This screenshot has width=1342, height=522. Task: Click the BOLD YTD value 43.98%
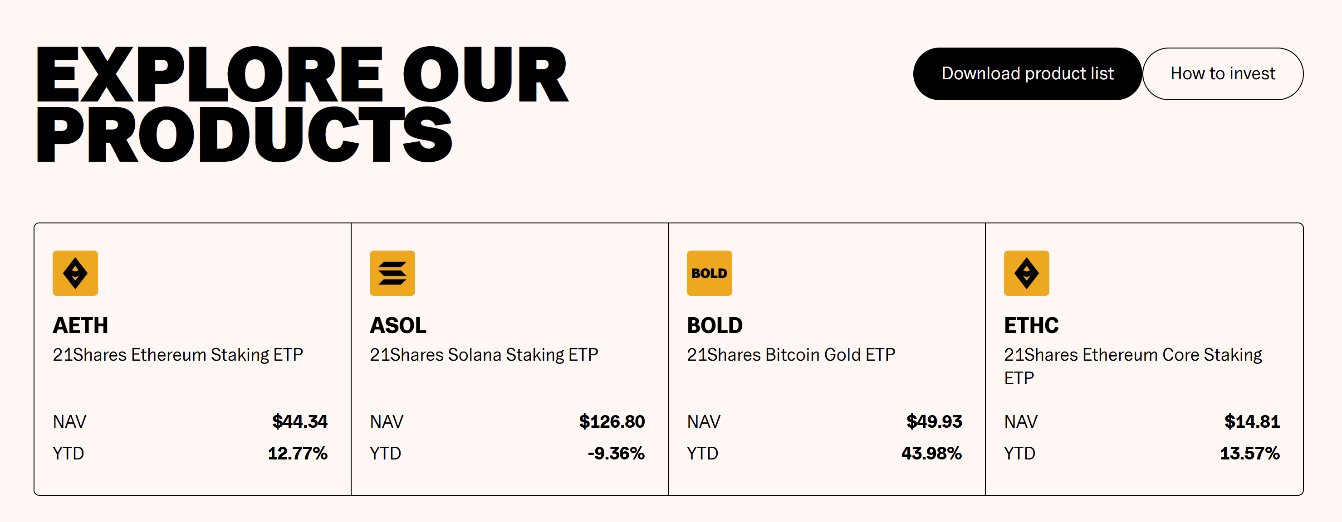tap(931, 453)
